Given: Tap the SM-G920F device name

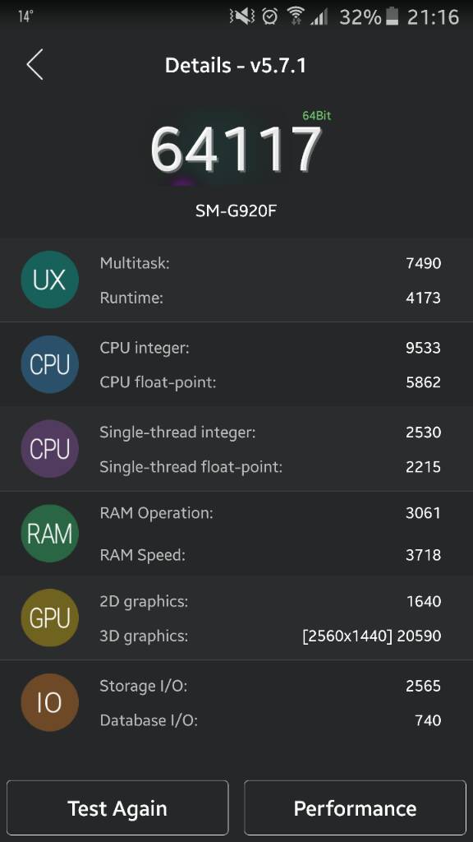Looking at the screenshot, I should pos(236,210).
